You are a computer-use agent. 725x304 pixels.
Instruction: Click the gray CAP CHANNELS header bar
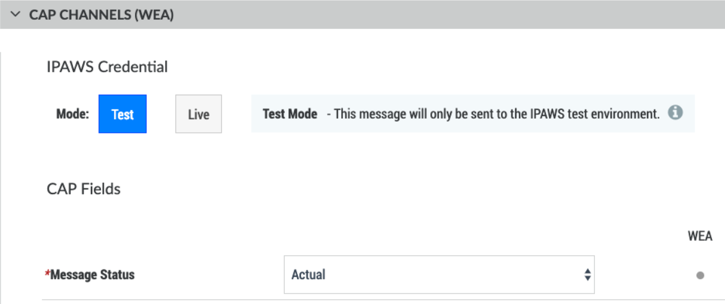tap(363, 14)
